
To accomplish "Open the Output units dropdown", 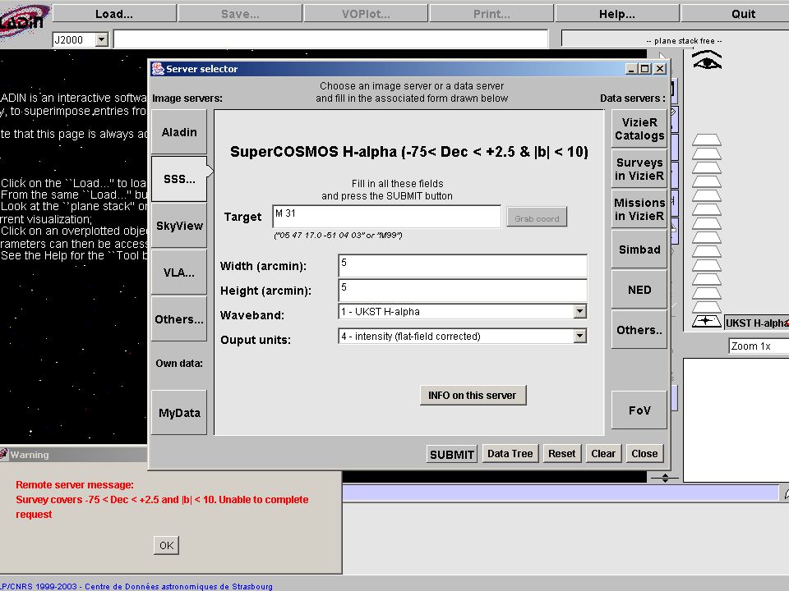I will (579, 337).
